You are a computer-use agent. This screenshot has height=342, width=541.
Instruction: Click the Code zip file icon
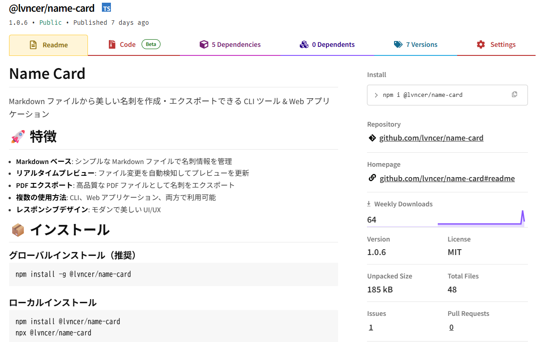click(x=112, y=45)
